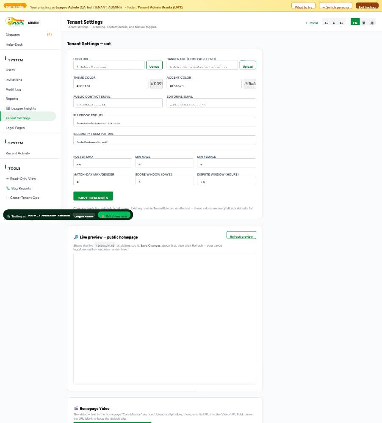
Task: Open Disputes with 4 pending
Action: (x=28, y=35)
